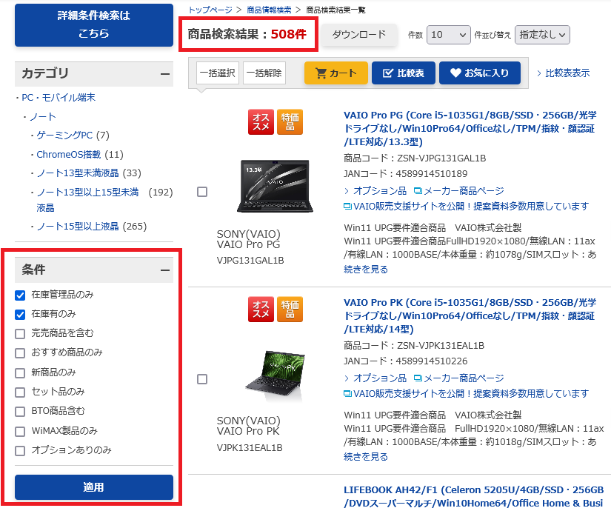Click the 特価品 badge on VAIO Pro PK
This screenshot has height=508, width=611.
(290, 310)
